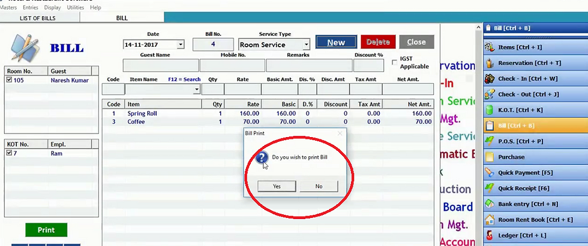Screen dimensions: 588x246
Task: Click the Mobile No. input field
Action: pos(232,65)
